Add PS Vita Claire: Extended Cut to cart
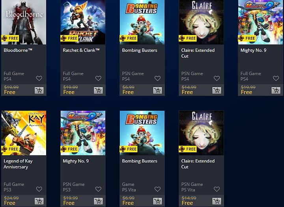The height and width of the screenshot is (207, 284). point(217,201)
